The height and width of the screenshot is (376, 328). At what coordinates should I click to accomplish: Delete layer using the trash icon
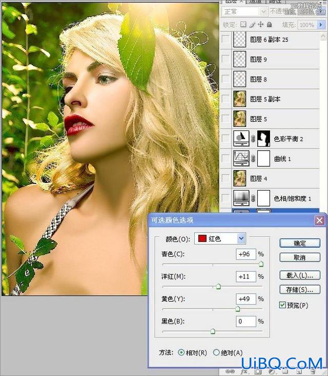[313, 372]
